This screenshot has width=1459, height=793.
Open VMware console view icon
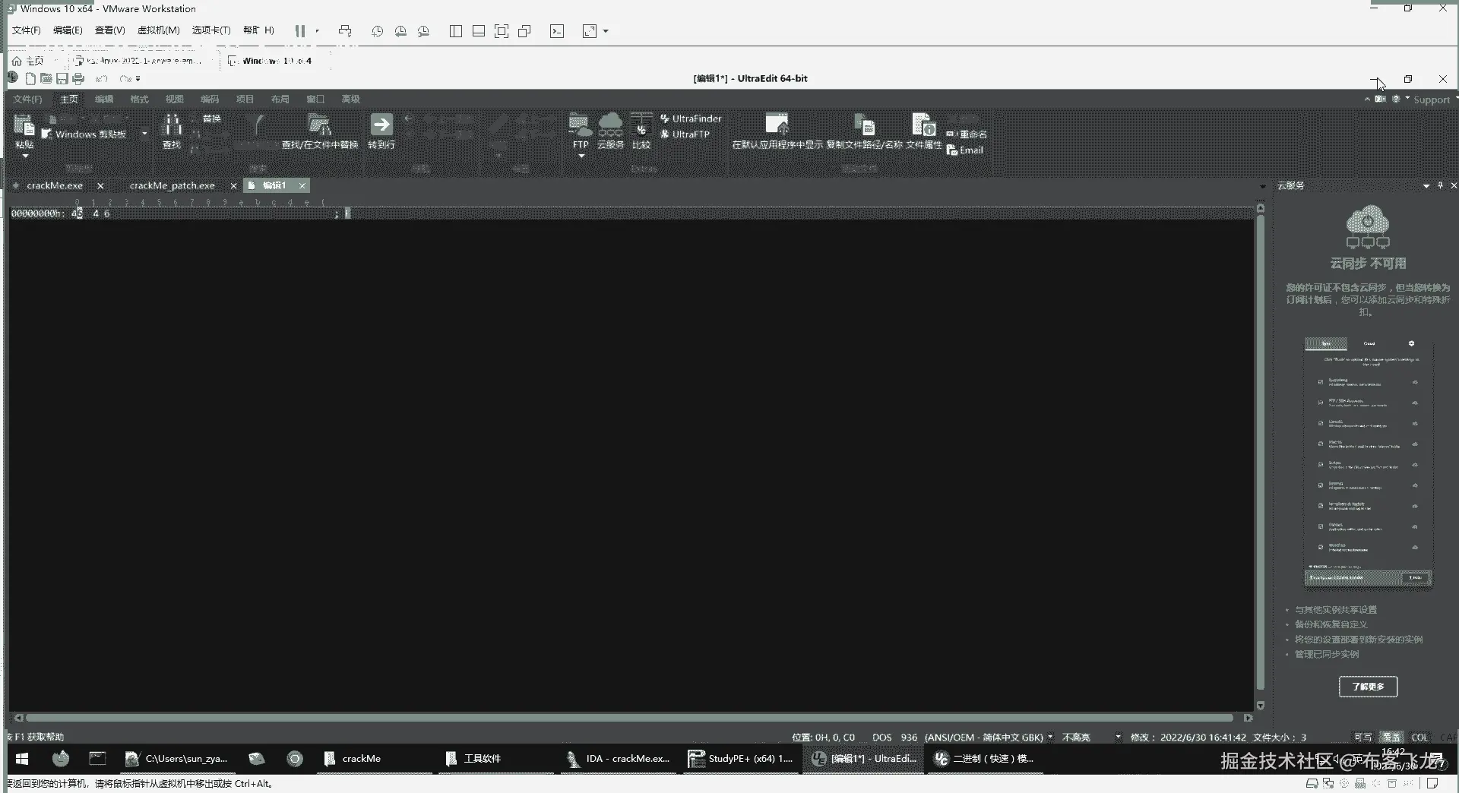(x=557, y=31)
